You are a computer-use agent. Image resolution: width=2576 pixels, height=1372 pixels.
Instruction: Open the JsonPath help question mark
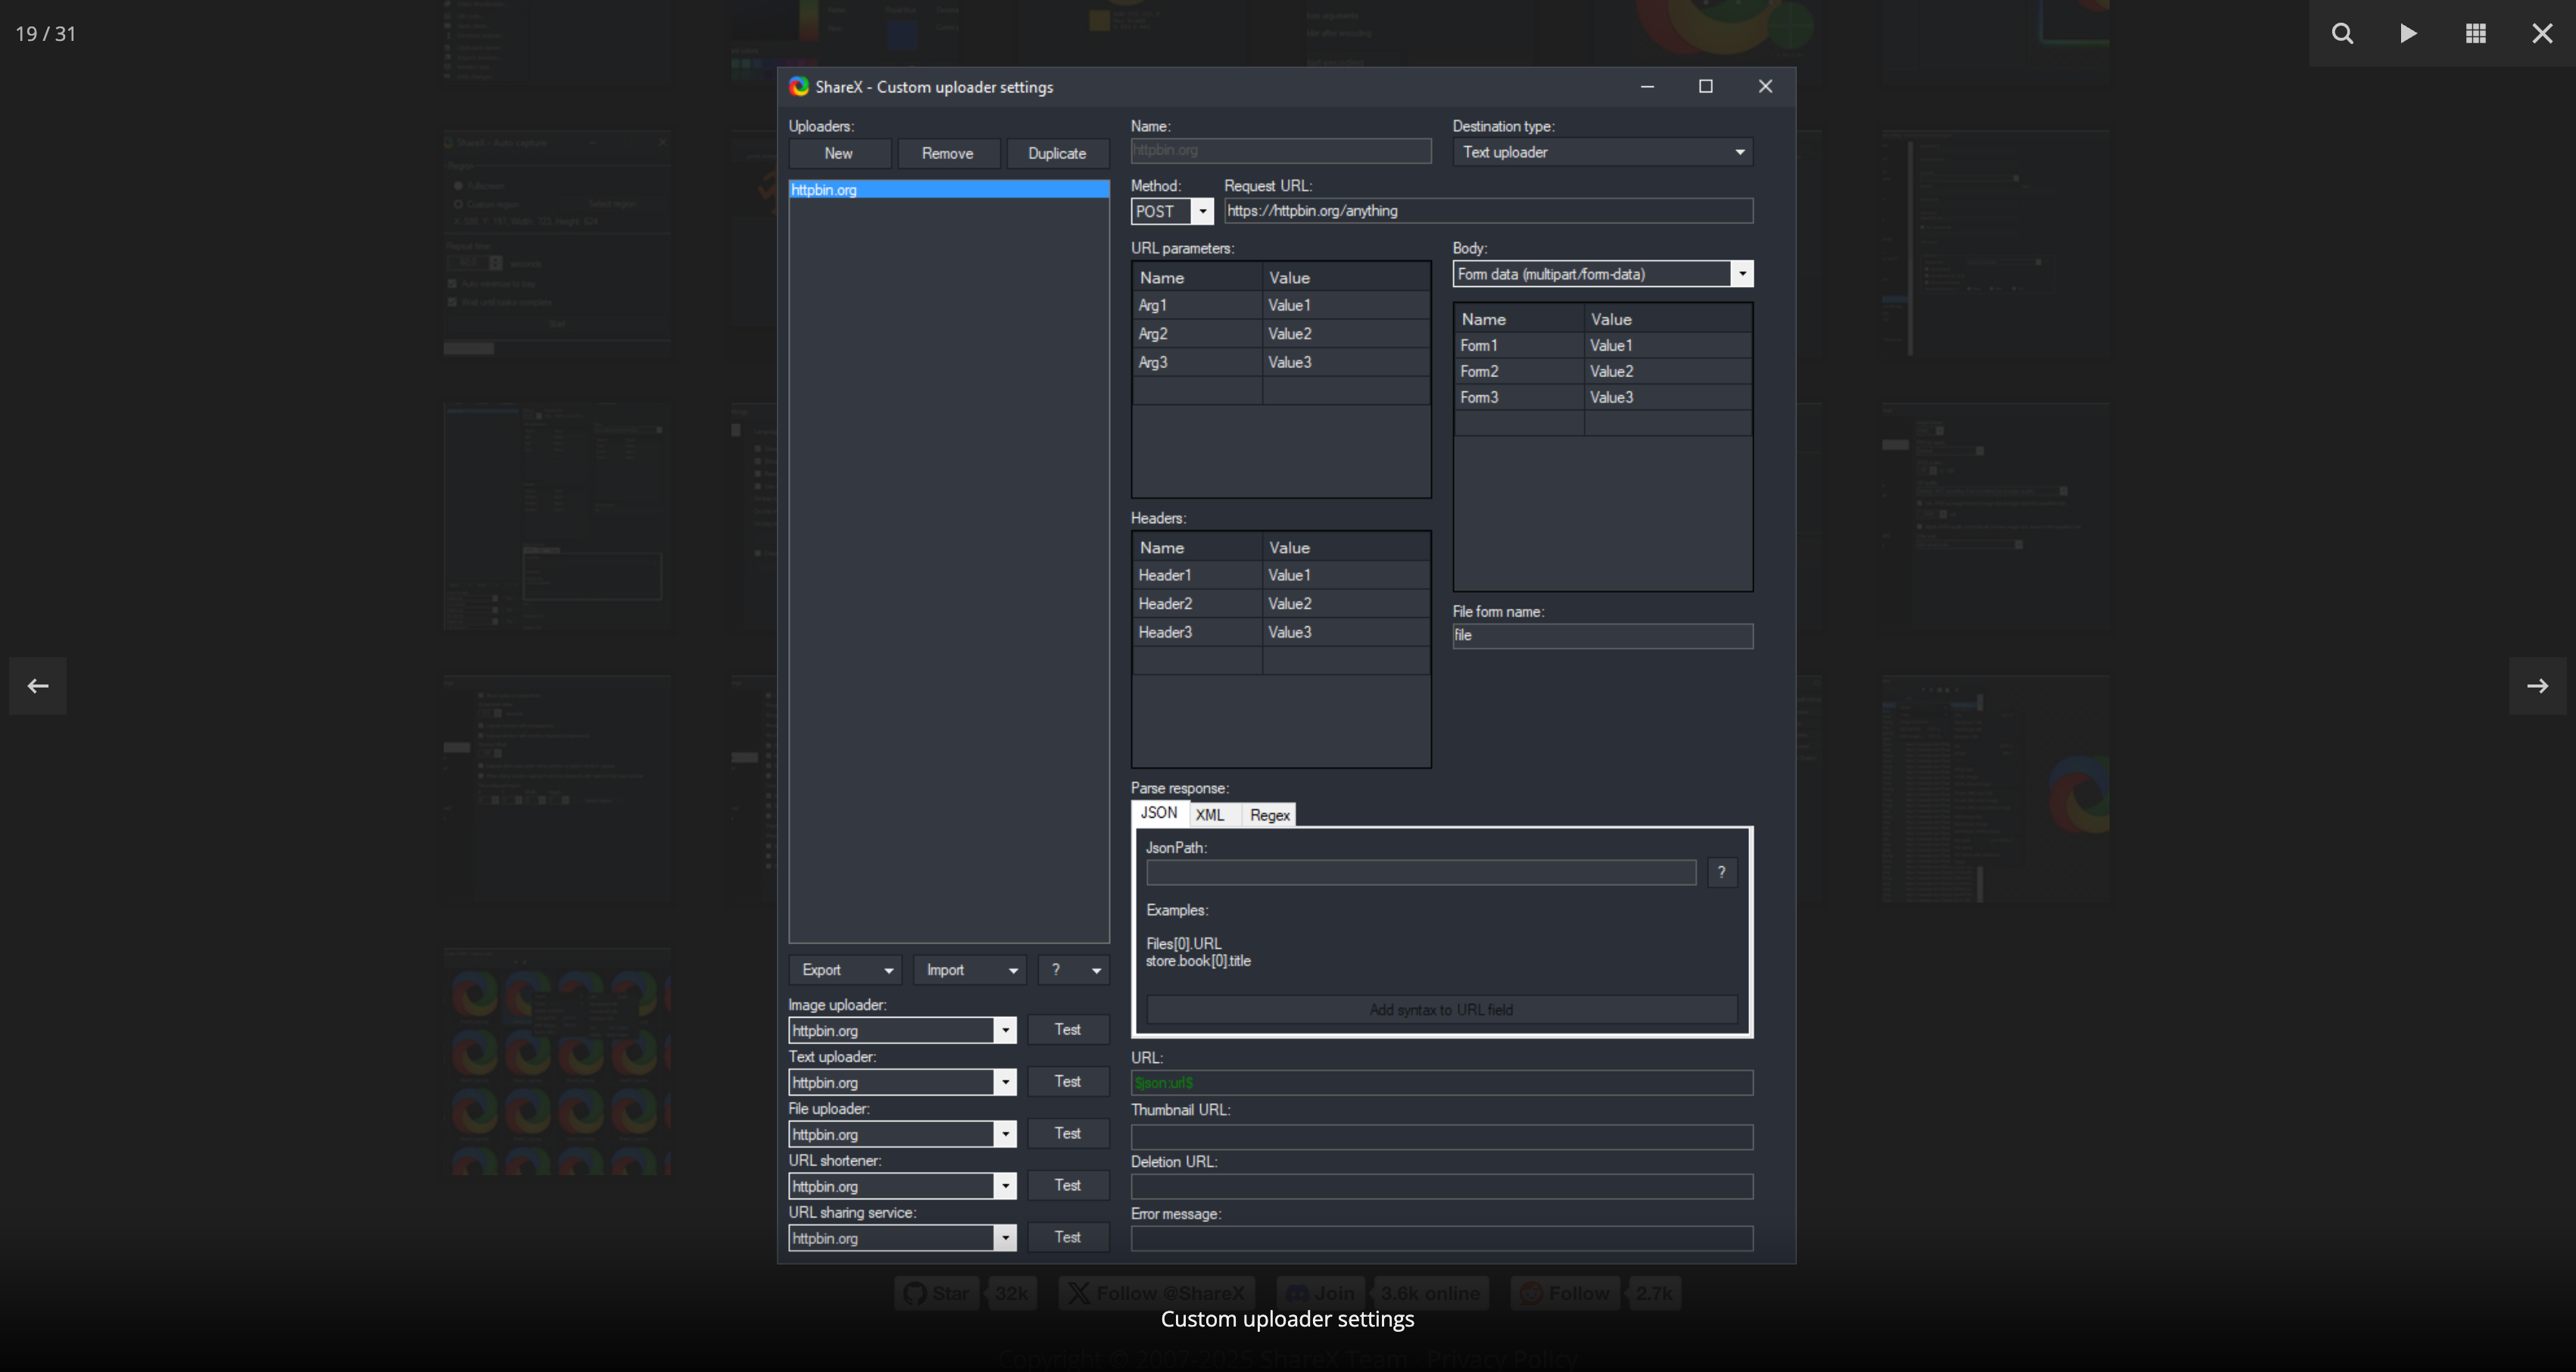[1721, 872]
